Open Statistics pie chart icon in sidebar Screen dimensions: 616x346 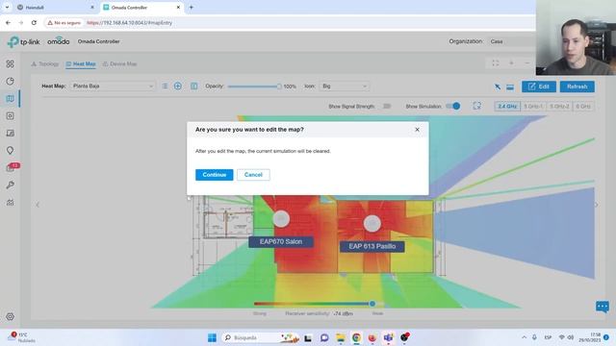[11, 81]
